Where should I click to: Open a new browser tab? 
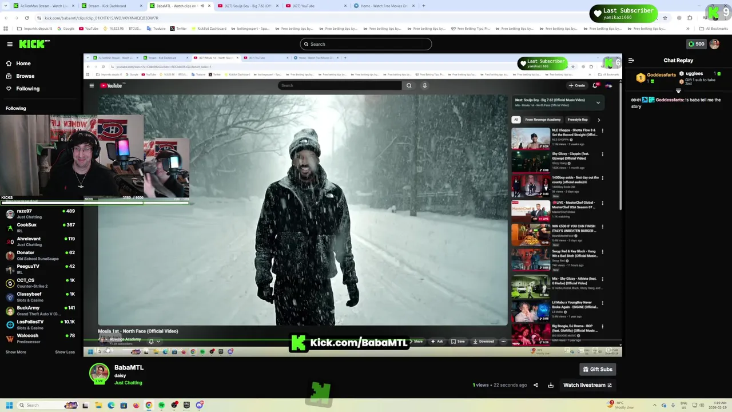click(x=423, y=6)
